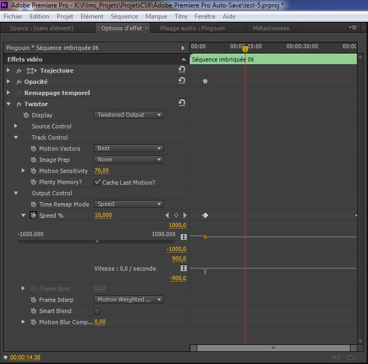This screenshot has width=368, height=364.
Task: Open the Time Remap Mode Speed dropdown
Action: pos(129,204)
